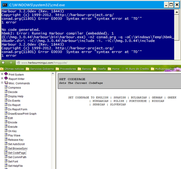Viewport: 181px width, 169px height.
Task: Click the SLOVENIAN option in syntax text
Action: pyautogui.click(x=118, y=104)
